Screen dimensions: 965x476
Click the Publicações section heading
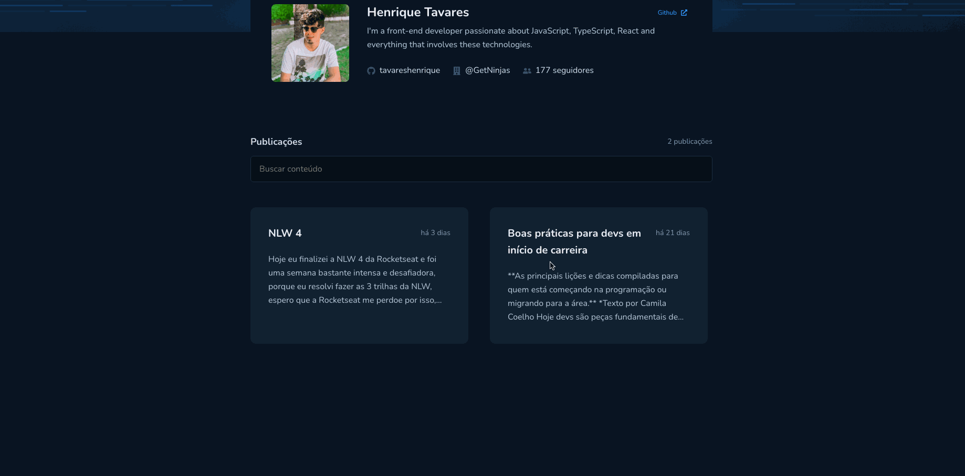coord(276,142)
